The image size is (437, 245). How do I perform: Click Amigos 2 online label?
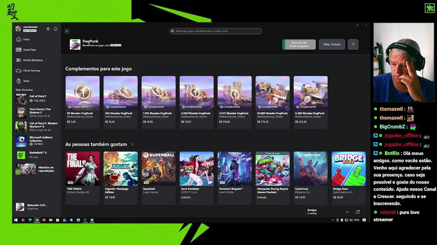click(x=312, y=212)
